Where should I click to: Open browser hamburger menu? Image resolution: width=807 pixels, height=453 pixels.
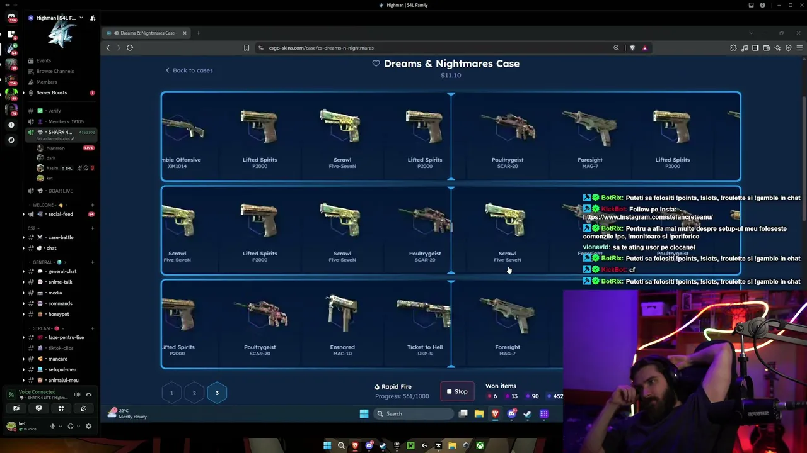pos(799,48)
